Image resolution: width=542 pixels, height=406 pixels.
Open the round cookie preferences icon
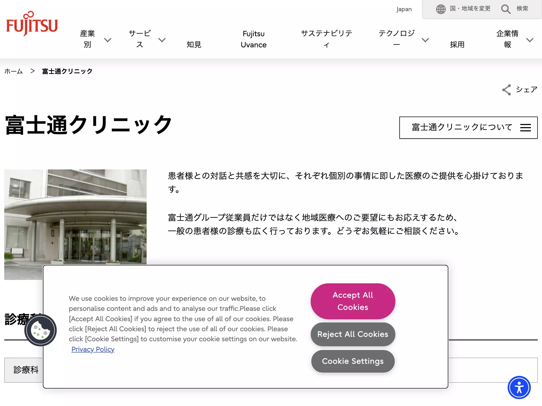pos(40,330)
